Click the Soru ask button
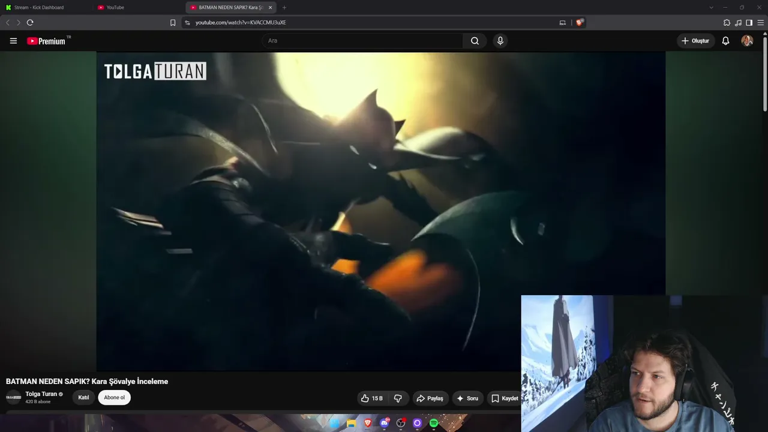This screenshot has height=432, width=768. coord(467,398)
